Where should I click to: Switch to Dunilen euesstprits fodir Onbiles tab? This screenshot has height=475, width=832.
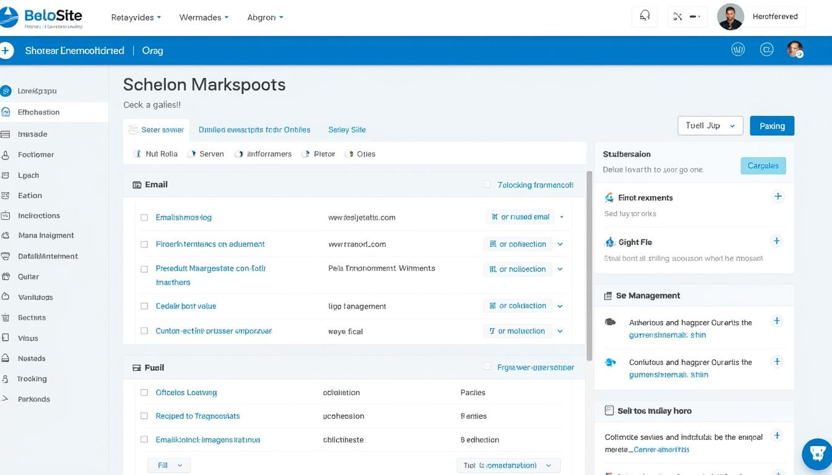[x=254, y=130]
